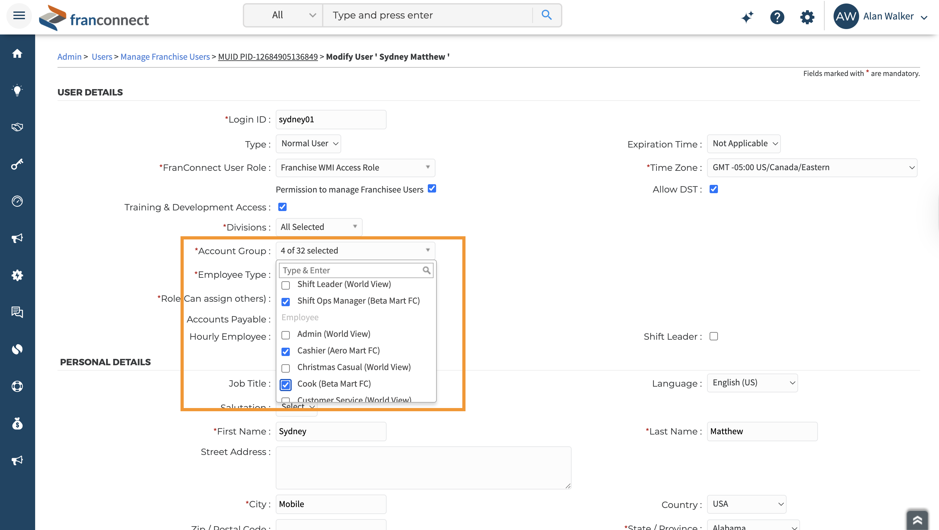Open the help question mark icon
The width and height of the screenshot is (939, 530).
(x=777, y=17)
